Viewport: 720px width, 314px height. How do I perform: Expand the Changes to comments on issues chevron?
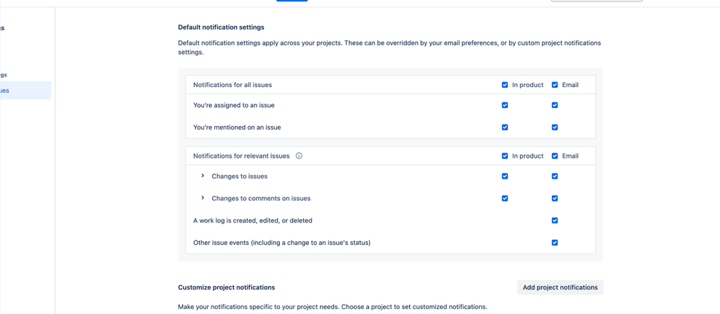coord(203,198)
